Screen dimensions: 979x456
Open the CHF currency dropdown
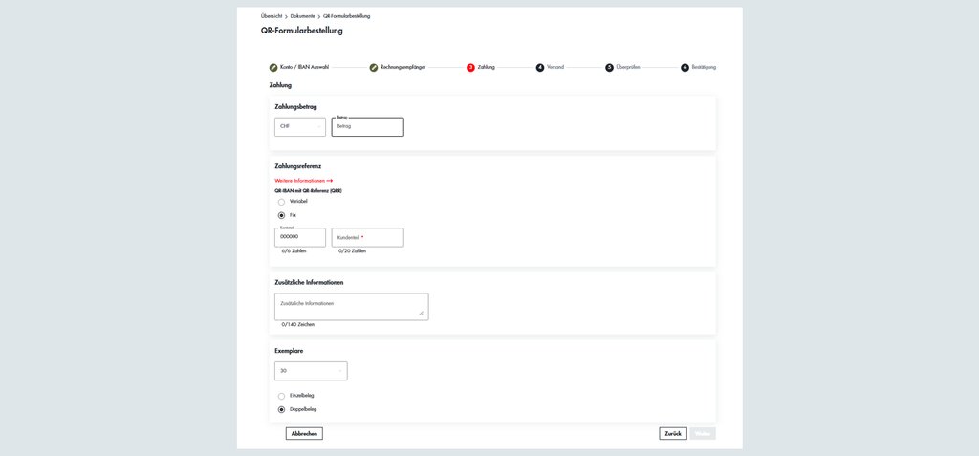pyautogui.click(x=300, y=127)
